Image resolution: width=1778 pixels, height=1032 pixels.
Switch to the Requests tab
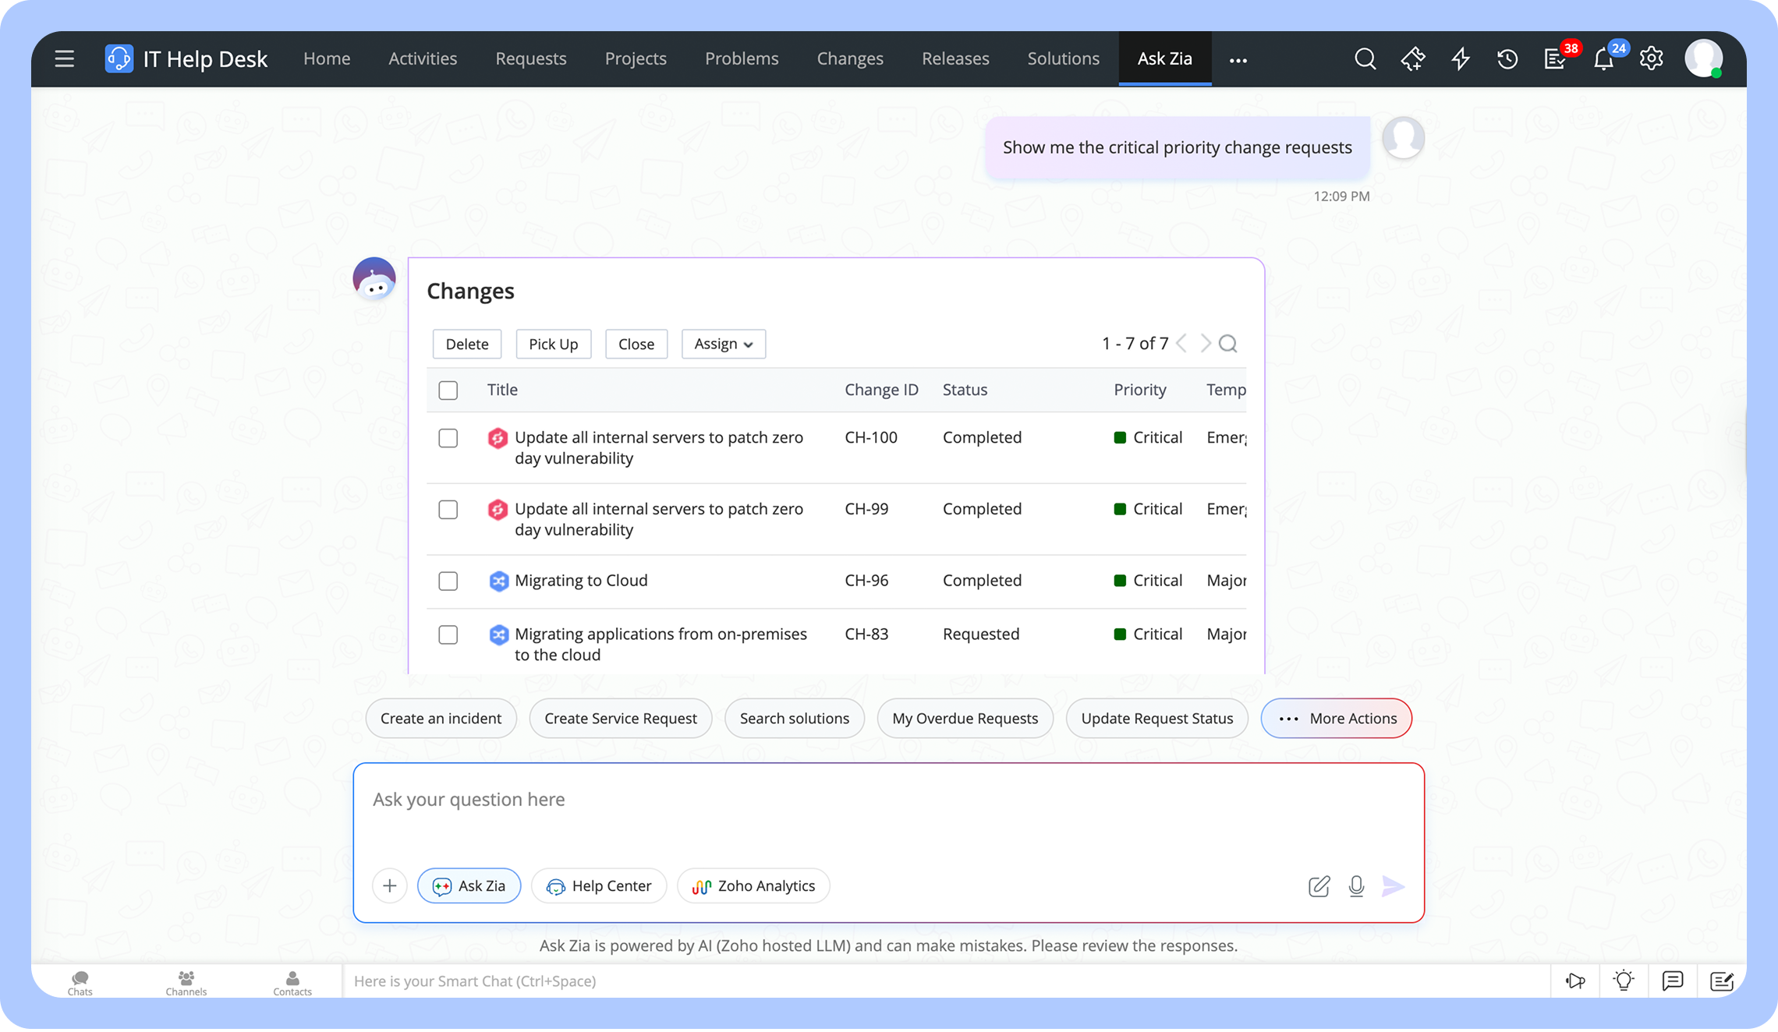[x=531, y=59]
